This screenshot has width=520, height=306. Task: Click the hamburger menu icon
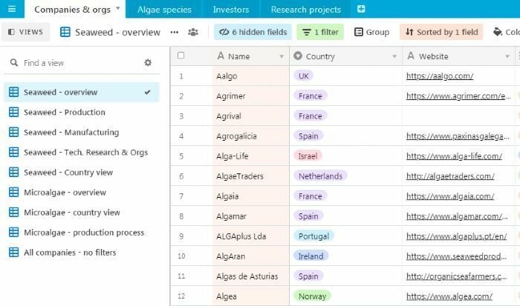click(11, 10)
